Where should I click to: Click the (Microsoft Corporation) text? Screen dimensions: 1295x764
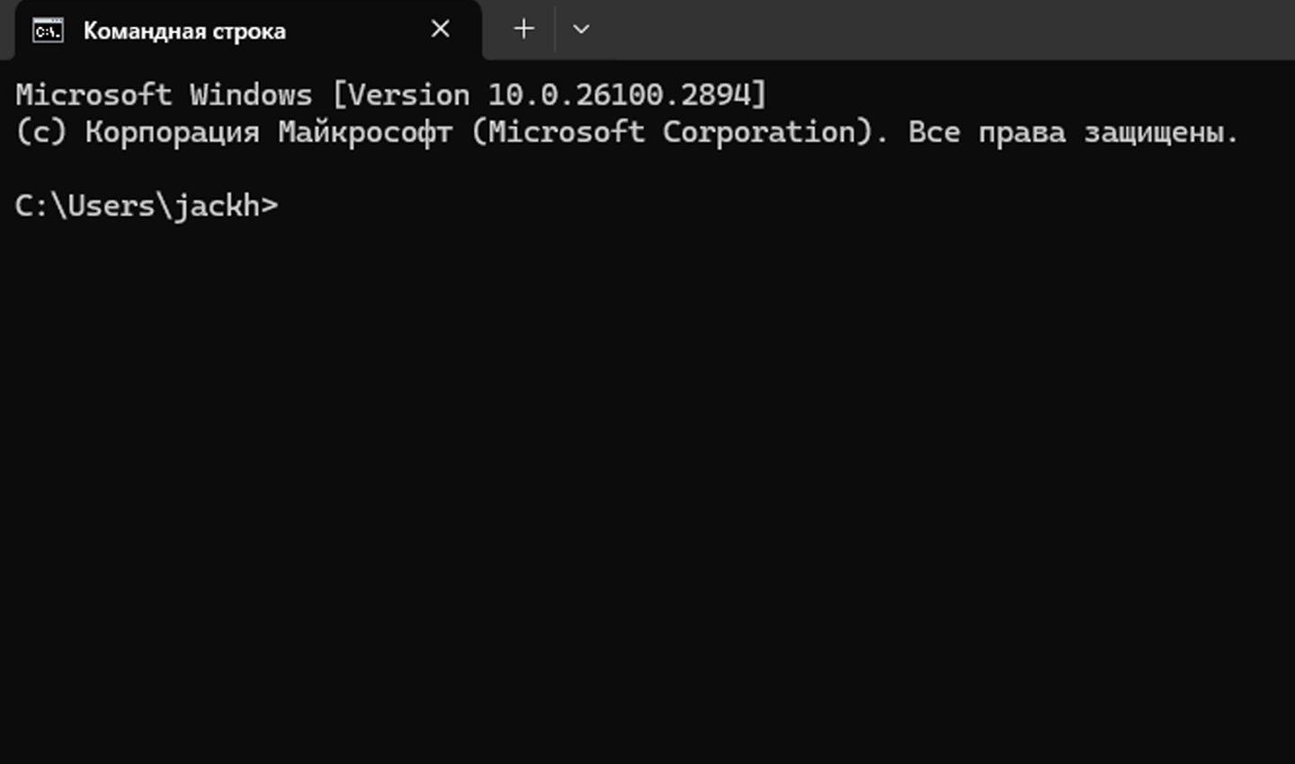coord(673,132)
